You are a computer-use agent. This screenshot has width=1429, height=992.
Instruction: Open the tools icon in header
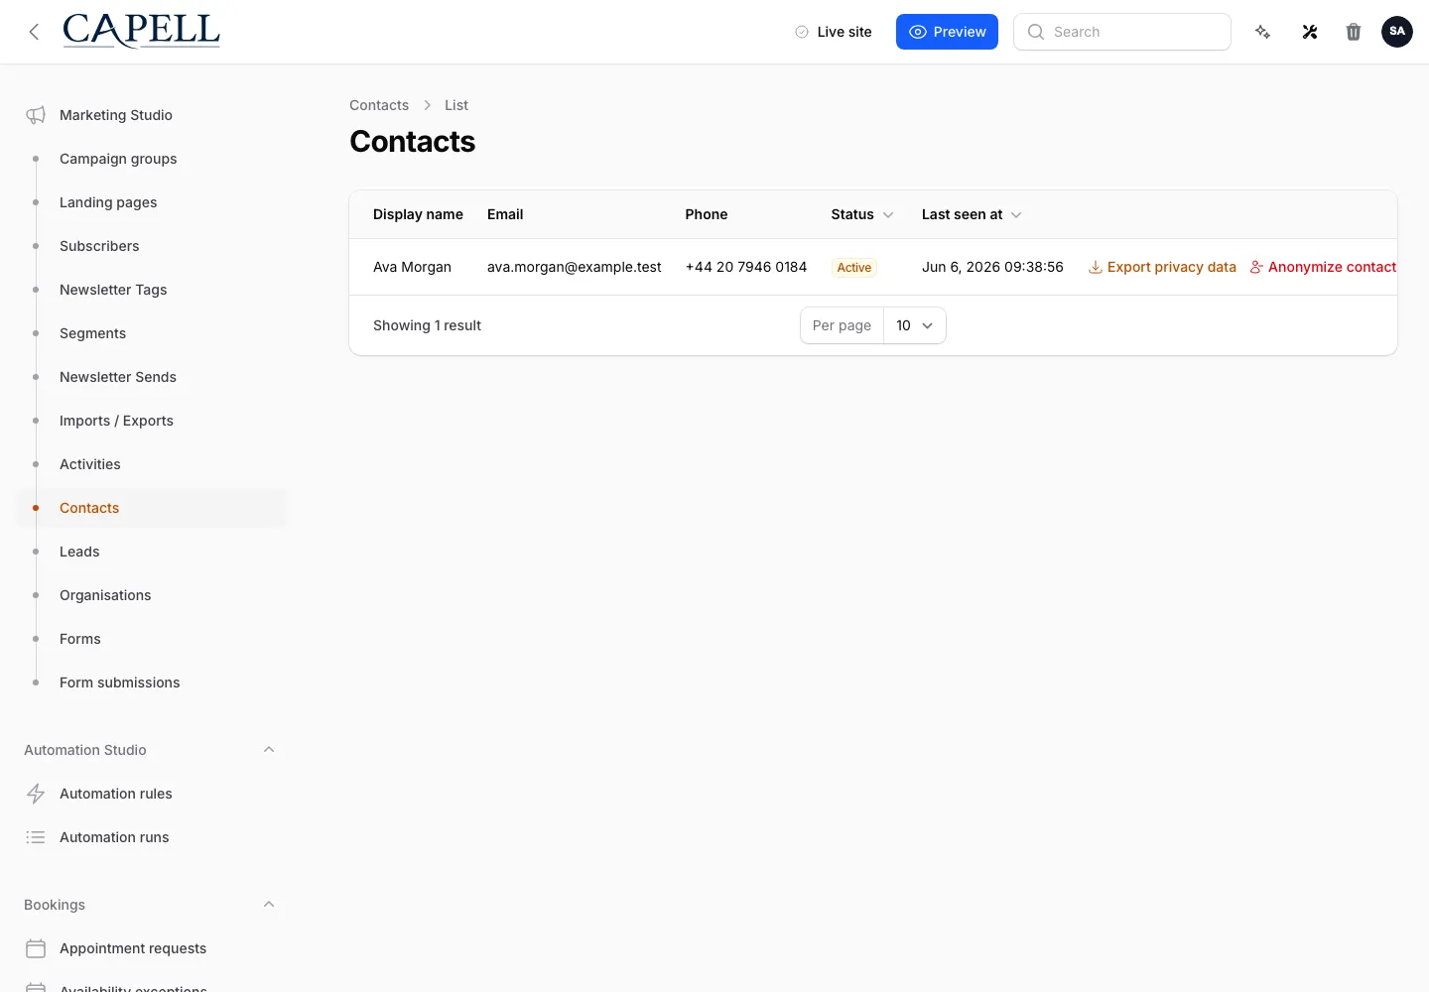tap(1310, 32)
